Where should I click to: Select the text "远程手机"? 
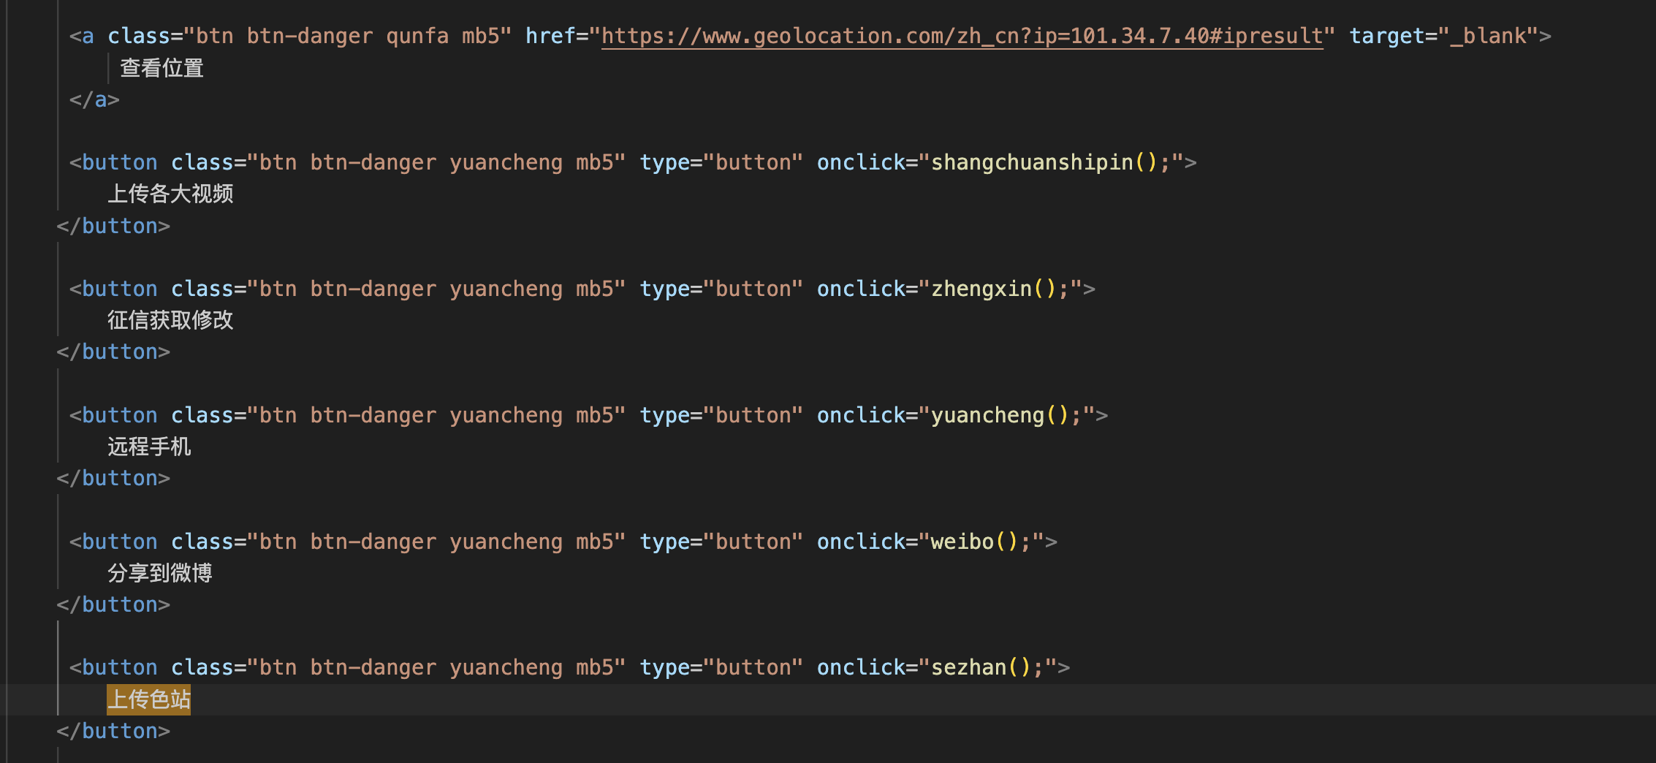click(x=149, y=447)
